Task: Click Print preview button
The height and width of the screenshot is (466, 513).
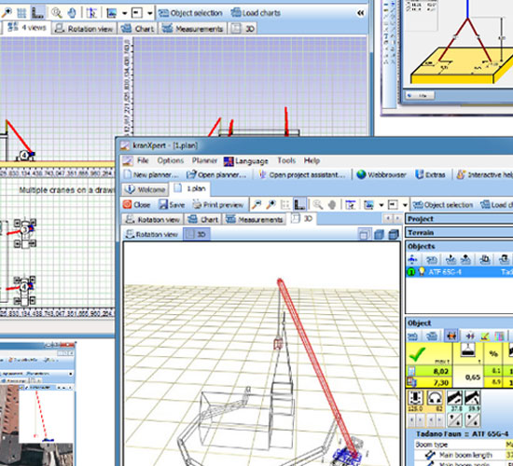Action: click(x=218, y=205)
